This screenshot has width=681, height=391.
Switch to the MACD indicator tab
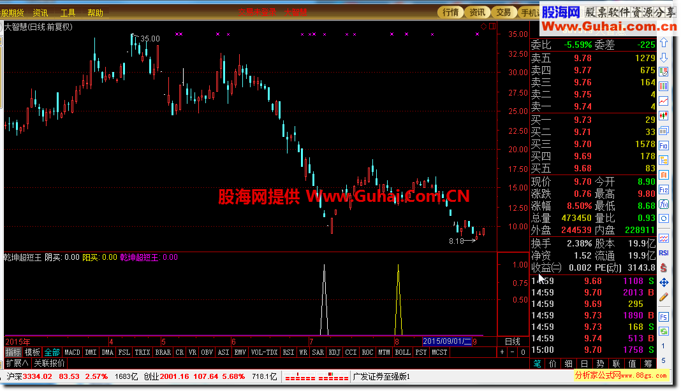73,352
